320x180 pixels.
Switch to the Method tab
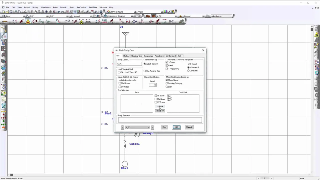126,56
